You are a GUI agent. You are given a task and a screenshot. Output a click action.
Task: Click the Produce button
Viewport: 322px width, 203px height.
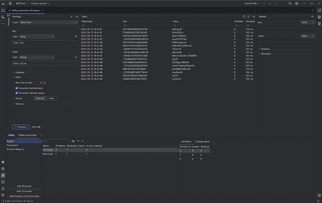tap(21, 127)
